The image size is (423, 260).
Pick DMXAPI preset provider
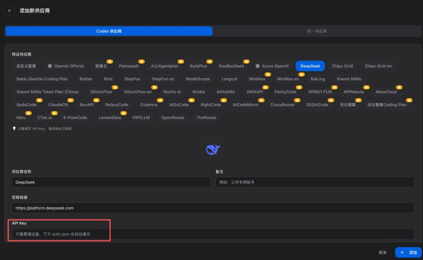(255, 92)
